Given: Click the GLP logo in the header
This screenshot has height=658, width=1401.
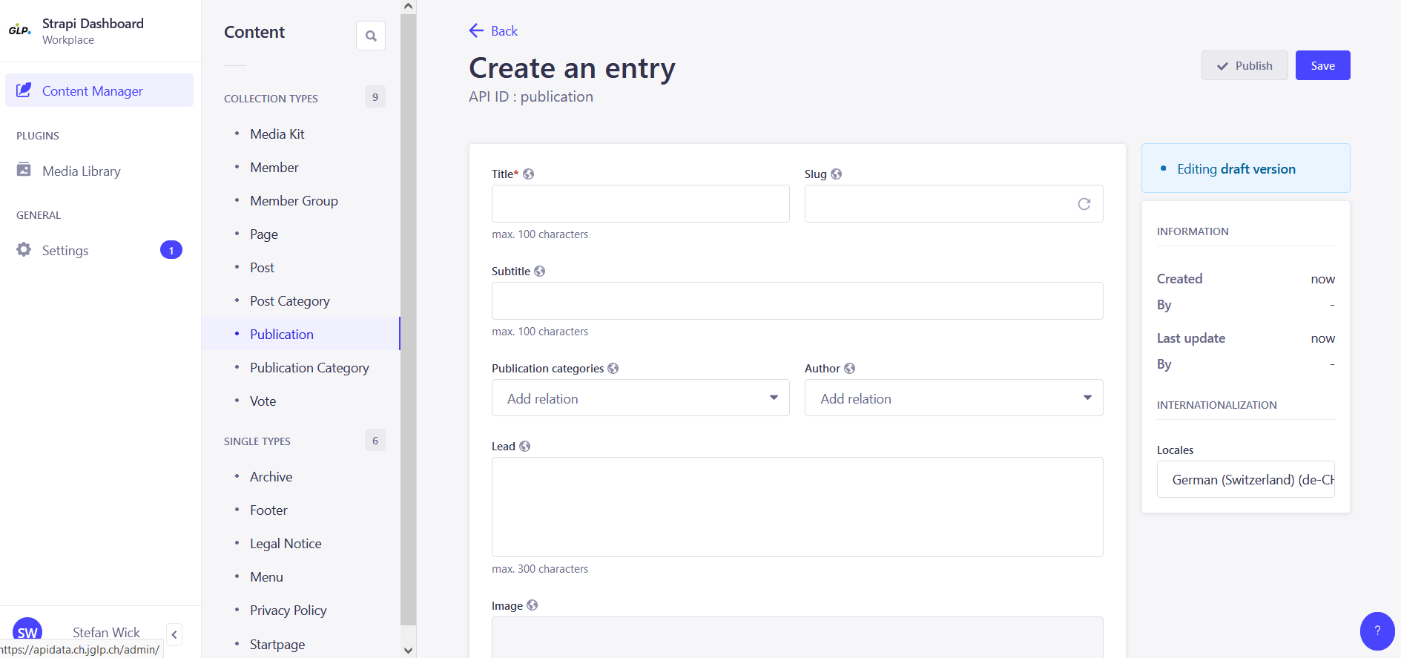Looking at the screenshot, I should 19,30.
